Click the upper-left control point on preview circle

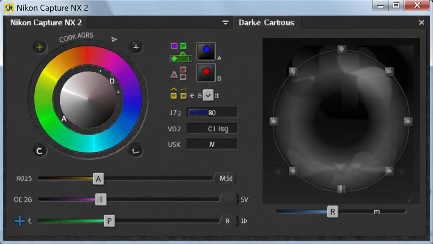pos(293,72)
